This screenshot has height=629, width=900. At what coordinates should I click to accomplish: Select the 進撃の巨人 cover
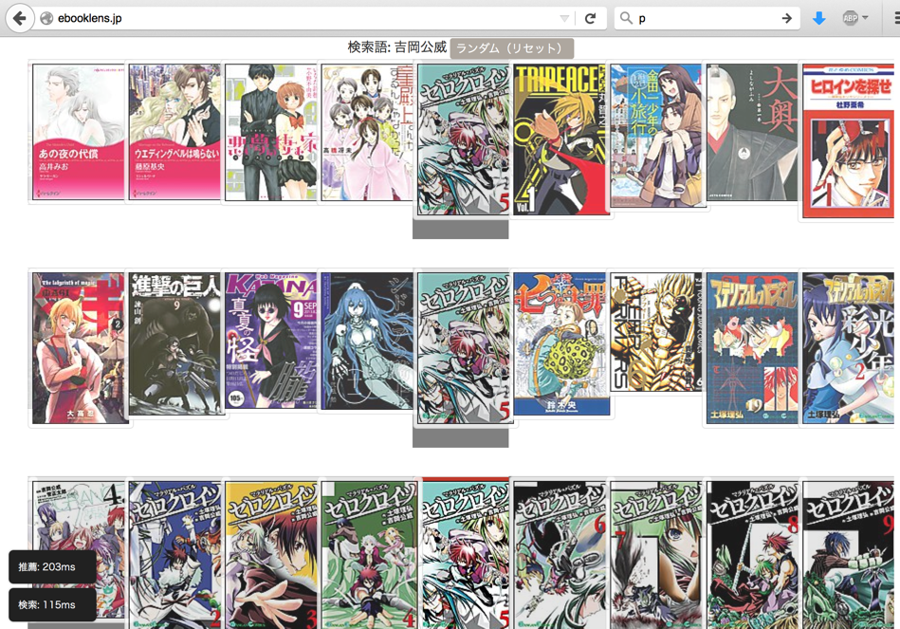pos(174,343)
